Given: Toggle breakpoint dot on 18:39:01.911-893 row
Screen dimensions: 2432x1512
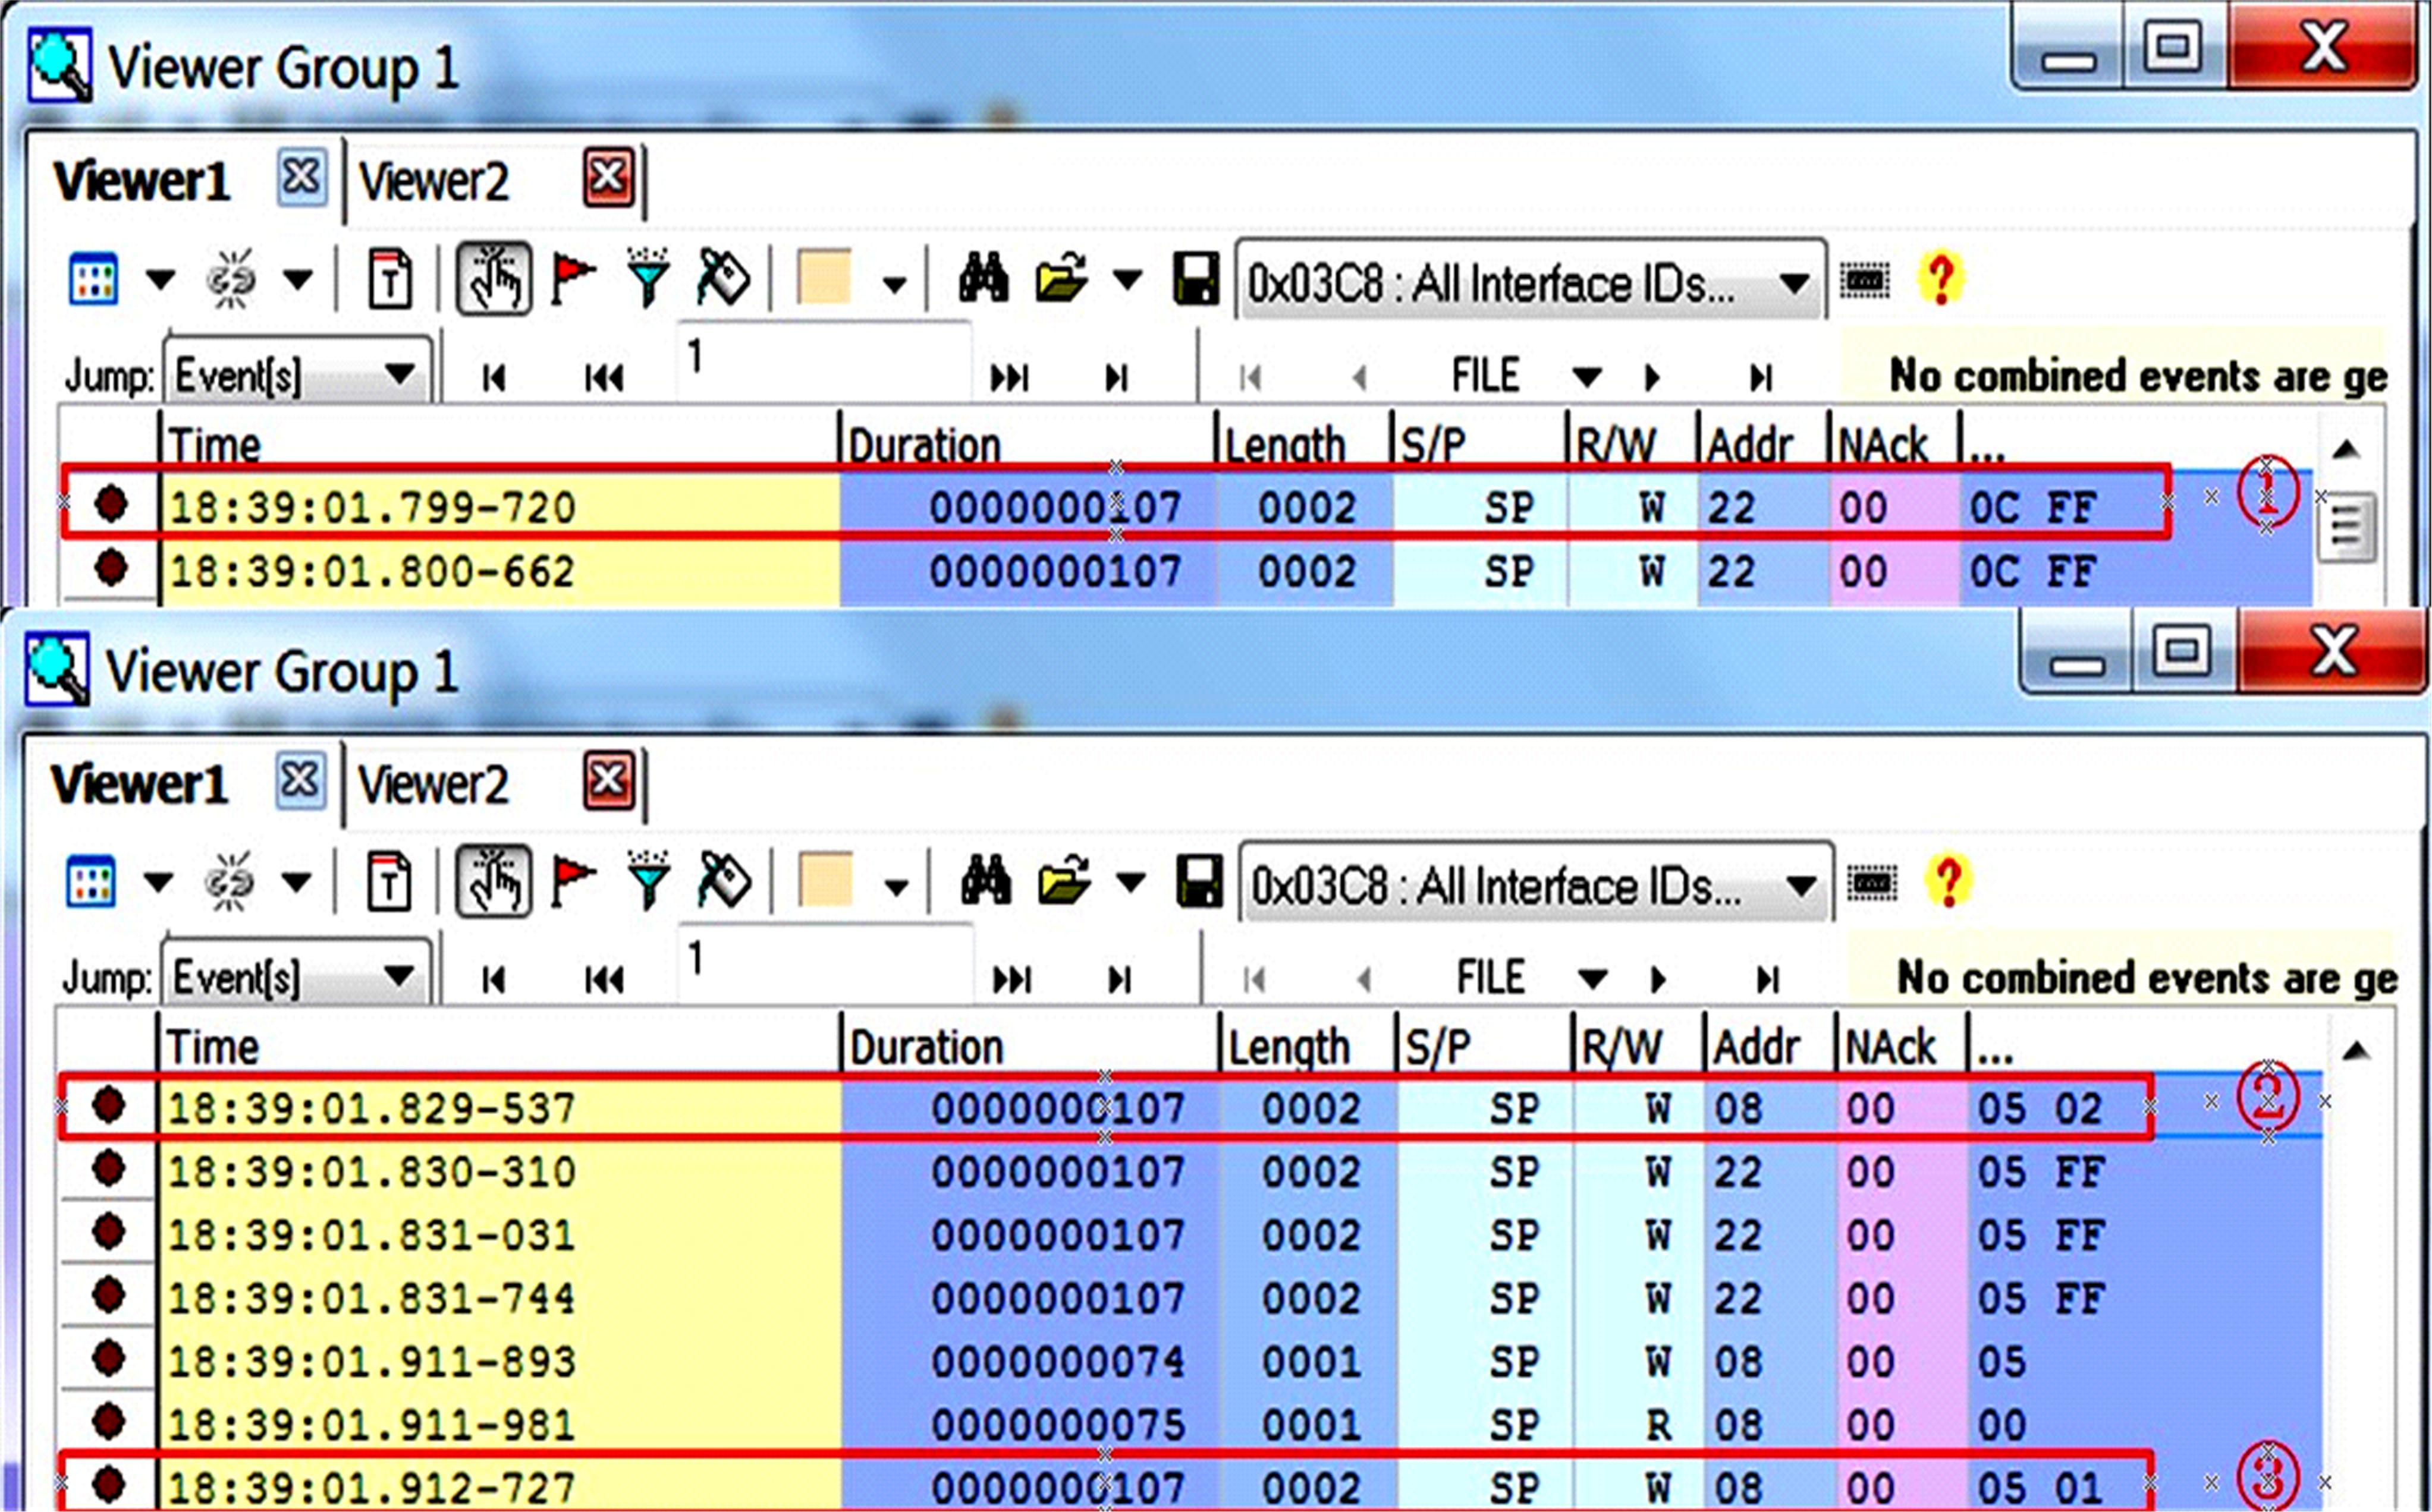Looking at the screenshot, I should (x=108, y=1359).
